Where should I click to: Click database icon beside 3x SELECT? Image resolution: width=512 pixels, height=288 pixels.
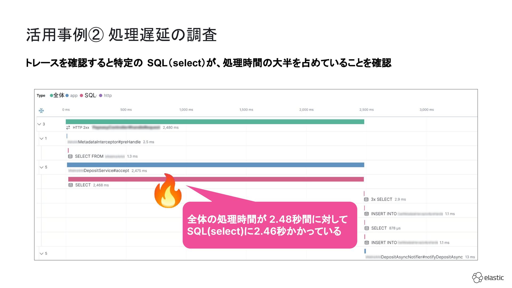coord(366,199)
